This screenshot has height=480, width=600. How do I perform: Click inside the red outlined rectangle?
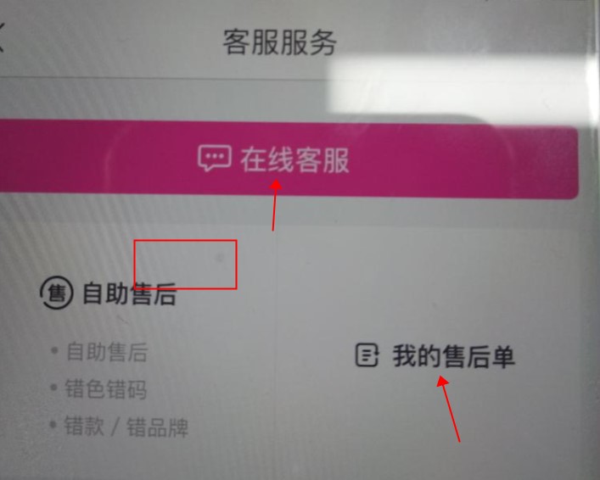coord(185,265)
